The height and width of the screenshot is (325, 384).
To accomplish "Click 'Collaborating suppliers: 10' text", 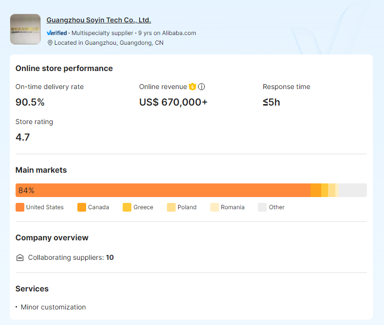I will (x=71, y=258).
